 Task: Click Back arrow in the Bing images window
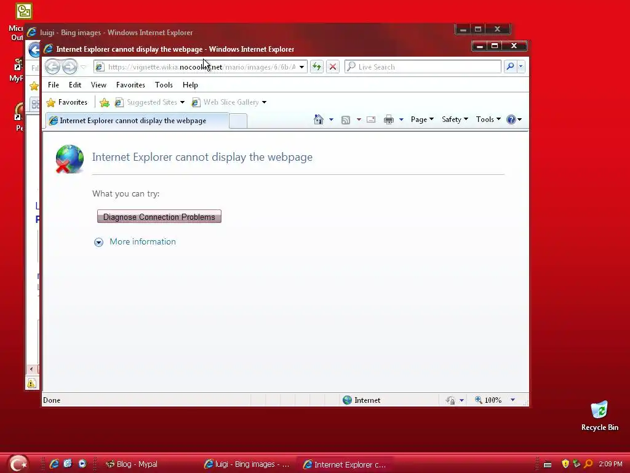pos(34,51)
